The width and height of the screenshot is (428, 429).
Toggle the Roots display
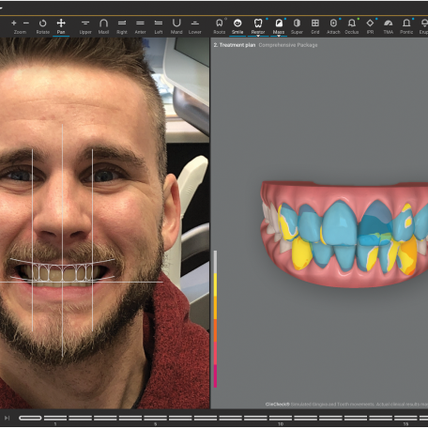tap(220, 26)
